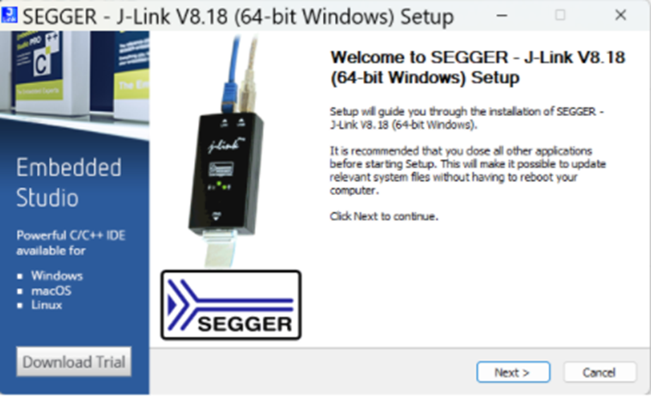Click the square bullet beside Windows
Image resolution: width=651 pixels, height=396 pixels.
click(x=20, y=277)
